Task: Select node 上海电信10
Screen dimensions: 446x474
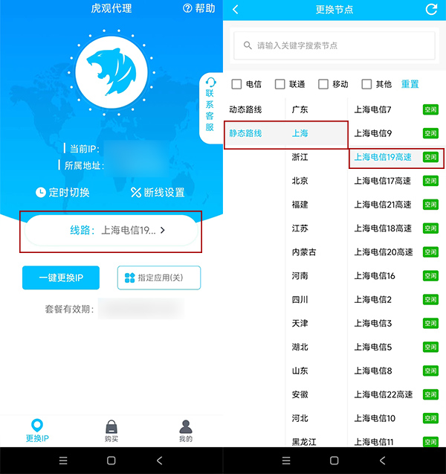Action: [x=375, y=418]
